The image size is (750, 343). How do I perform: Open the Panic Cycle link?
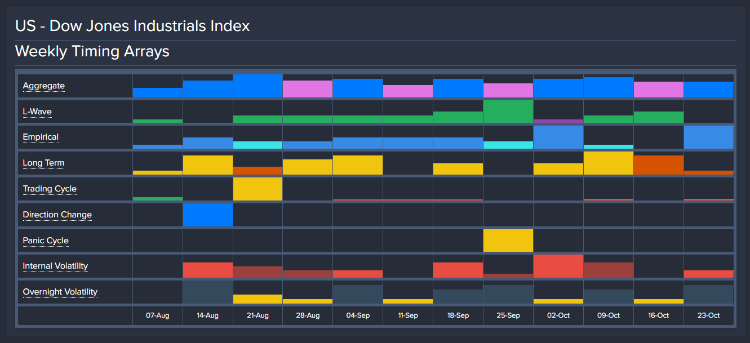46,240
